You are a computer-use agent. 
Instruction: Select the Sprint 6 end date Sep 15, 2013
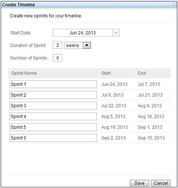point(151,138)
